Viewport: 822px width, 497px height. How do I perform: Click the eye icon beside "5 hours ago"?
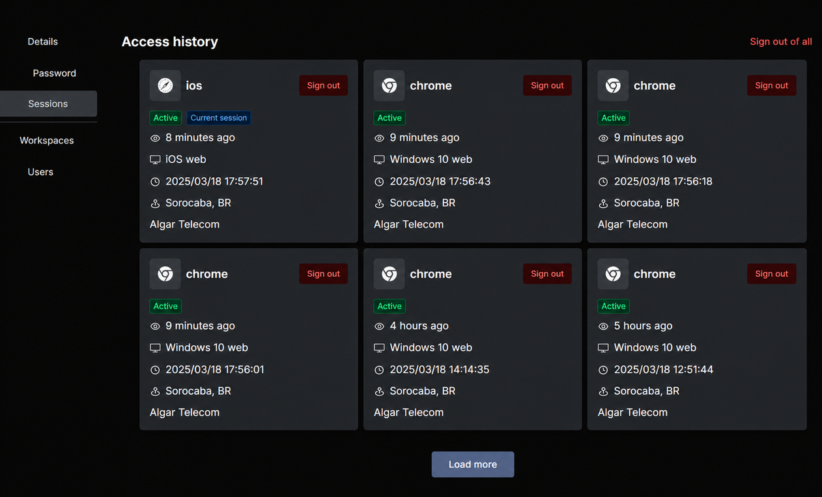pyautogui.click(x=603, y=326)
